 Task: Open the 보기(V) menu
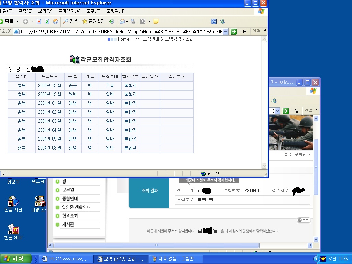[x=45, y=11]
